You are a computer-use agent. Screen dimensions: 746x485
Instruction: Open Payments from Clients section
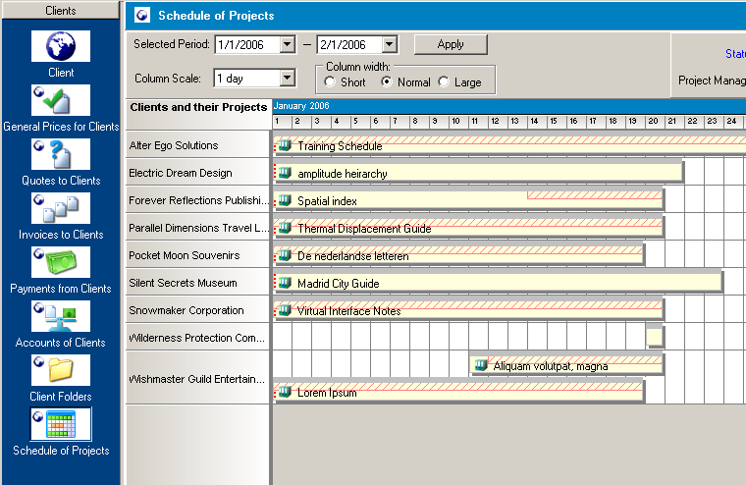(61, 262)
